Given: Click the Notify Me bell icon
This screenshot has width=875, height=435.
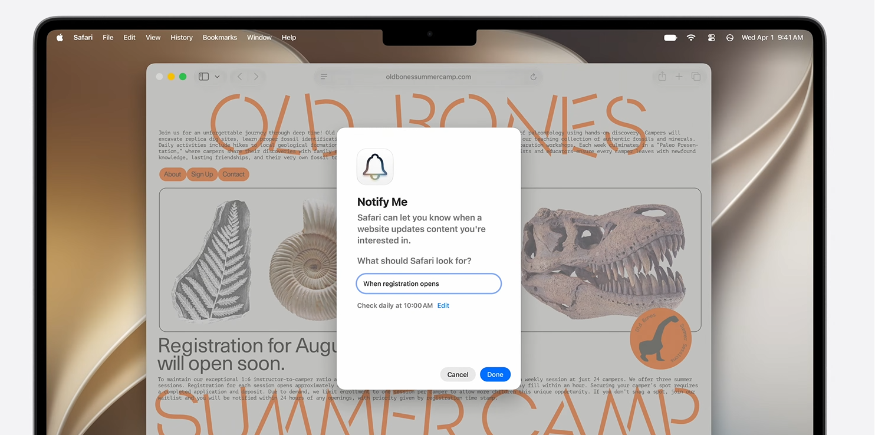Looking at the screenshot, I should pos(375,167).
